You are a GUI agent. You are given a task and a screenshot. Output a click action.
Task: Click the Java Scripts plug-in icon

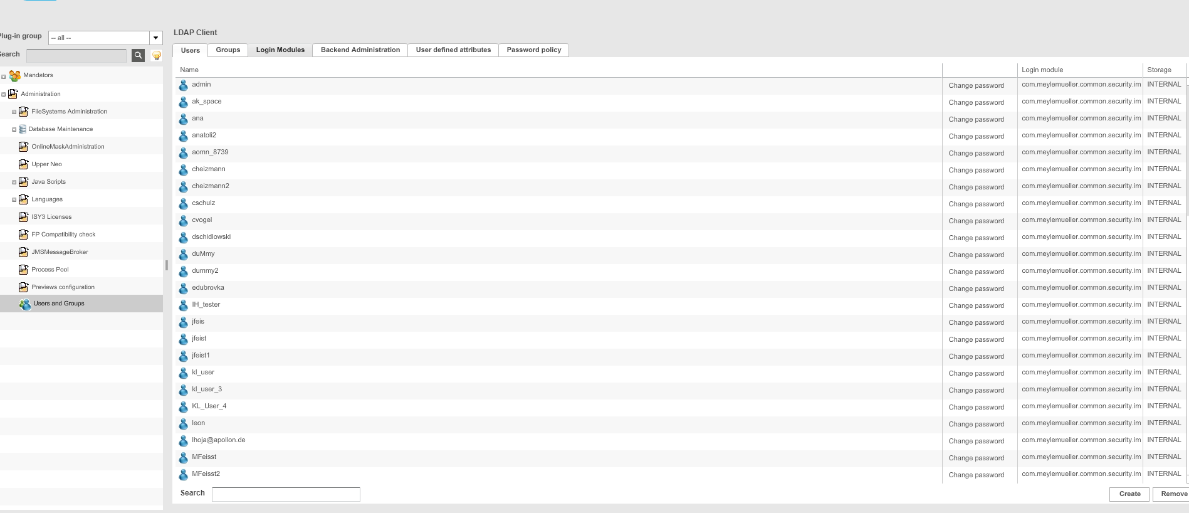coord(24,182)
